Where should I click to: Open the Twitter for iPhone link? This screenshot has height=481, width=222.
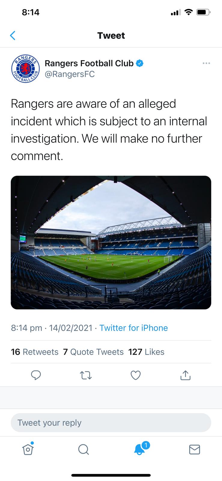pyautogui.click(x=133, y=328)
